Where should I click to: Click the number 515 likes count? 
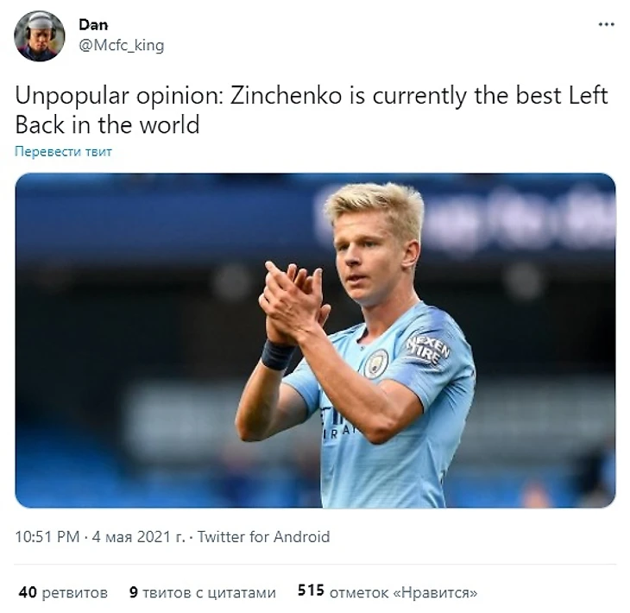click(x=311, y=591)
